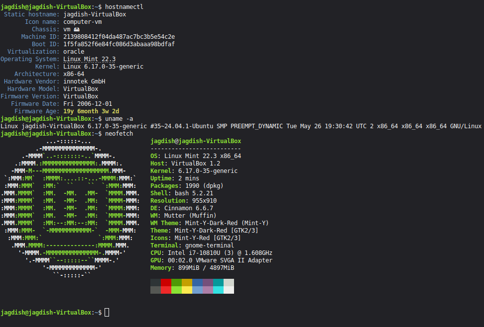The height and width of the screenshot is (327, 484).
Task: Click the gold swatch in the top palette row
Action: pos(187,283)
